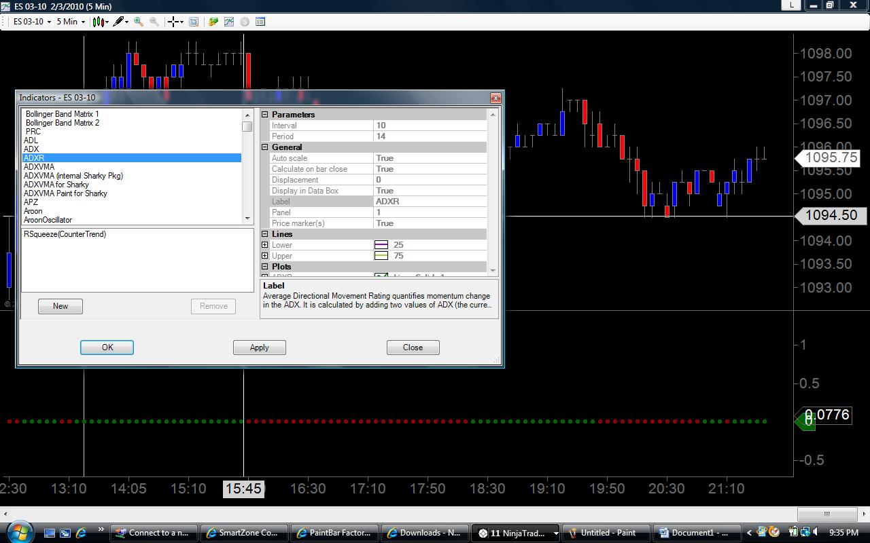Screen dimensions: 870x543
Task: Collapse the Plots section
Action: pos(265,267)
